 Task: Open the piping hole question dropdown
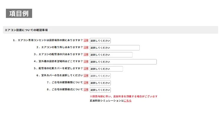click(x=111, y=55)
